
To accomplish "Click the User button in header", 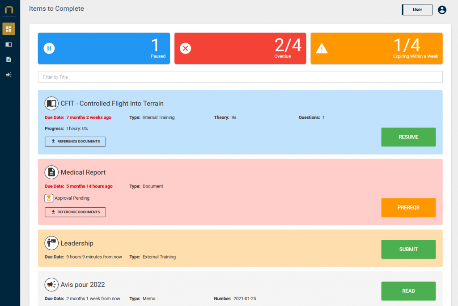I will click(x=417, y=10).
